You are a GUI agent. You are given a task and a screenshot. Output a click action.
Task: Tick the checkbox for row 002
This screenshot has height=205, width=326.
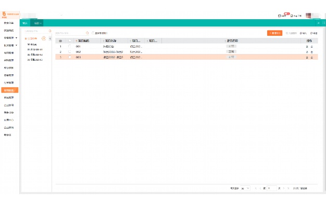coord(70,51)
